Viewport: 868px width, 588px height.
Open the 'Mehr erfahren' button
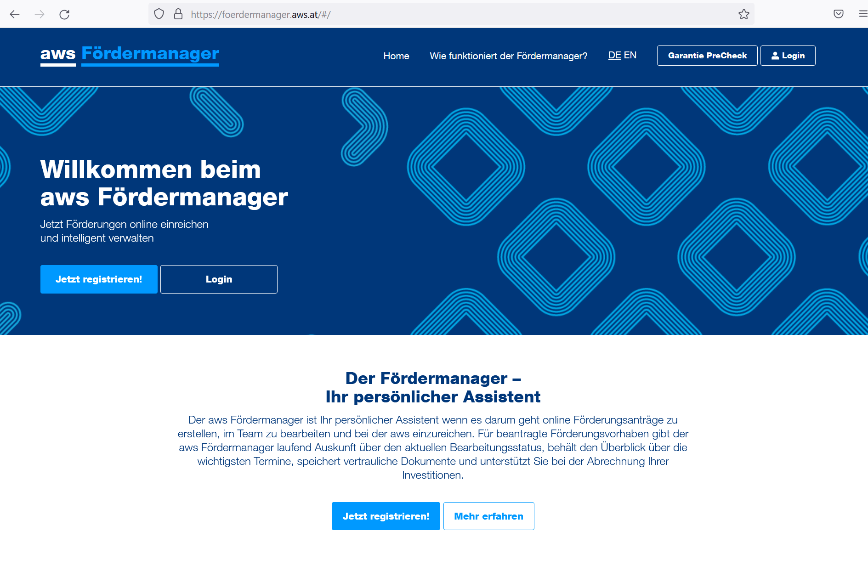(x=489, y=516)
